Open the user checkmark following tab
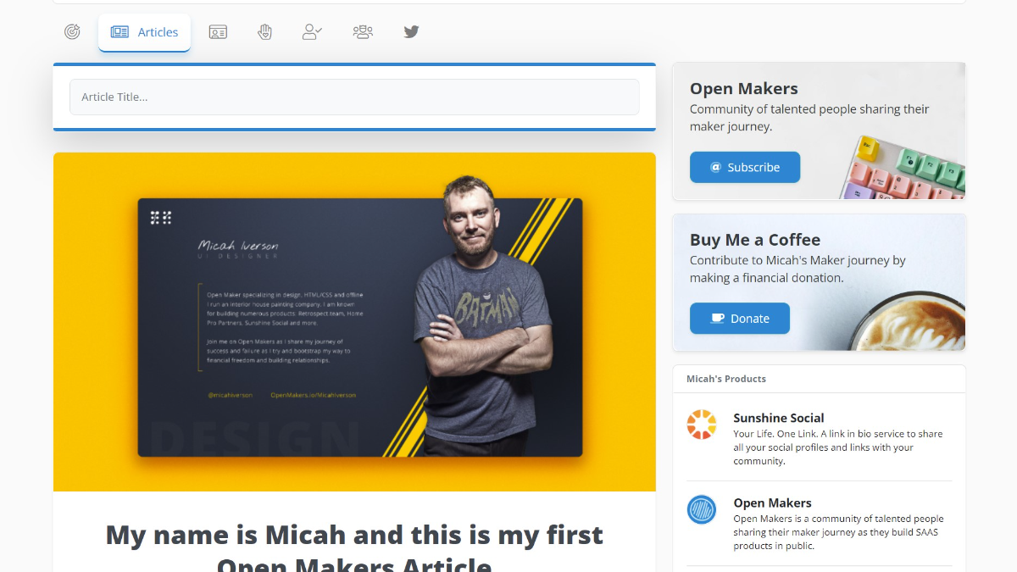This screenshot has height=572, width=1017. (312, 32)
